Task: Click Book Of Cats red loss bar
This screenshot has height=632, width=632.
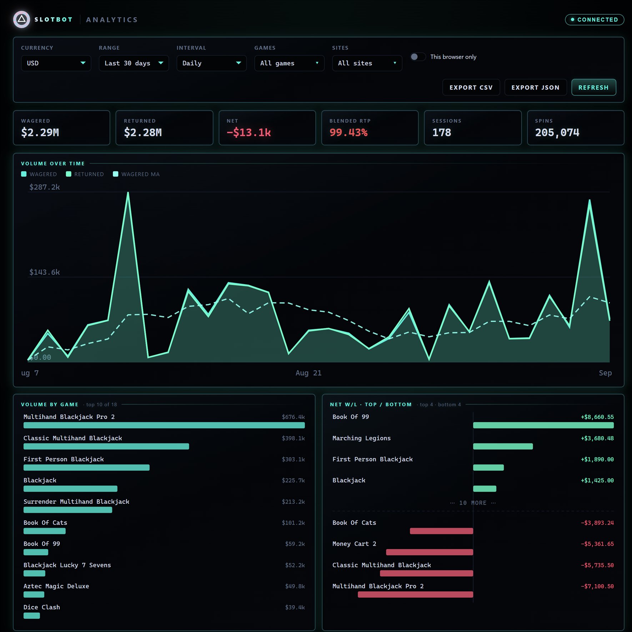Action: point(441,531)
